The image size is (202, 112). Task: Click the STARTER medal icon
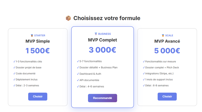32,35
